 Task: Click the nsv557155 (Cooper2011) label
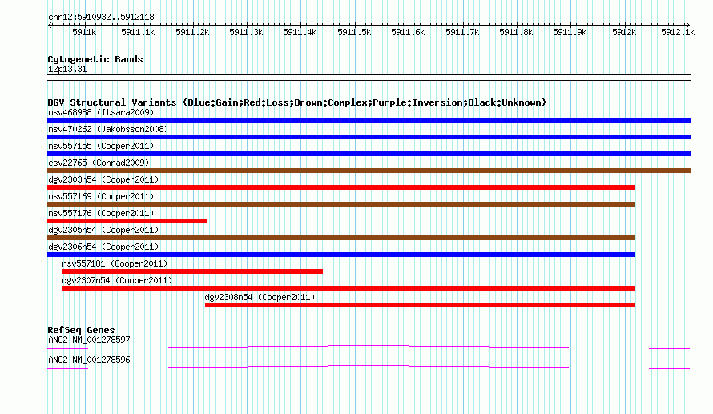[101, 146]
